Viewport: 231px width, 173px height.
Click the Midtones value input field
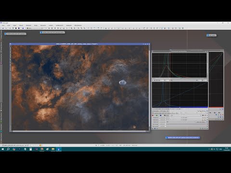tap(162, 122)
